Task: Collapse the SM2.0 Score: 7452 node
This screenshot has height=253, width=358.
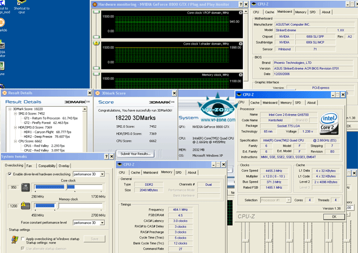Action: 16,114
